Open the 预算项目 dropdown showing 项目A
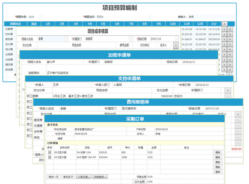The height and width of the screenshot is (184, 249). pos(149,17)
